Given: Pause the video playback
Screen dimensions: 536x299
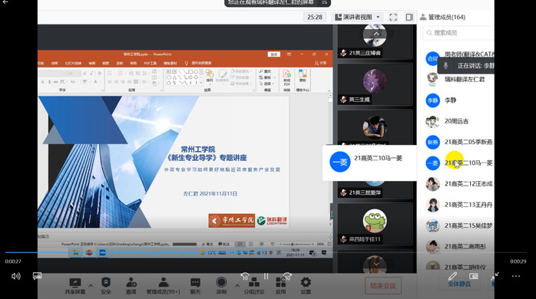Looking at the screenshot, I should (266, 276).
